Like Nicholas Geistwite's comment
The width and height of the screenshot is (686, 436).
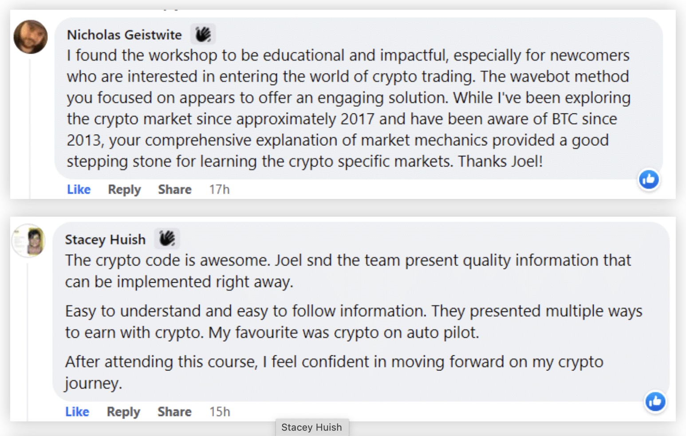[x=79, y=190]
